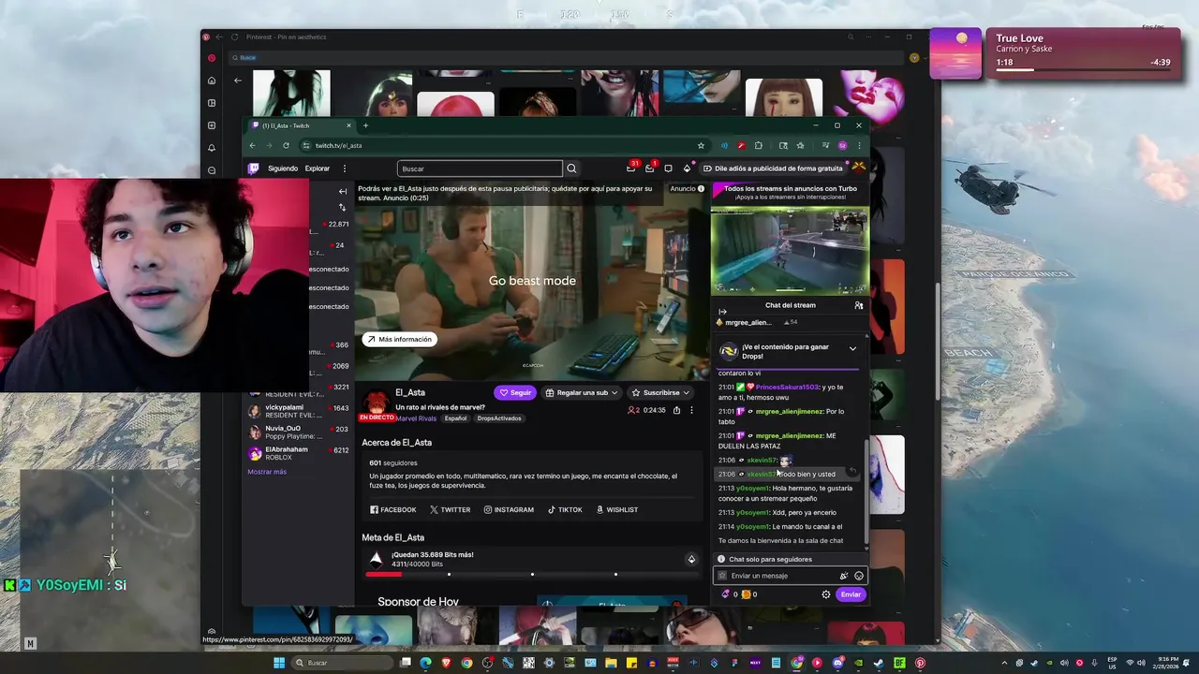Screen dimensions: 1199x674
Task: Click the Enviar un mensaje chat field
Action: point(790,576)
